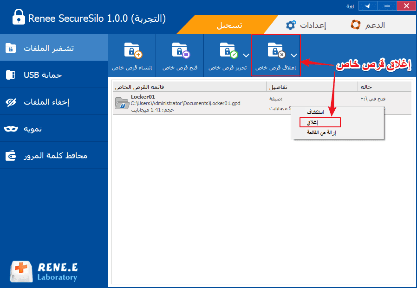Open the الدعم support tab

(x=368, y=25)
